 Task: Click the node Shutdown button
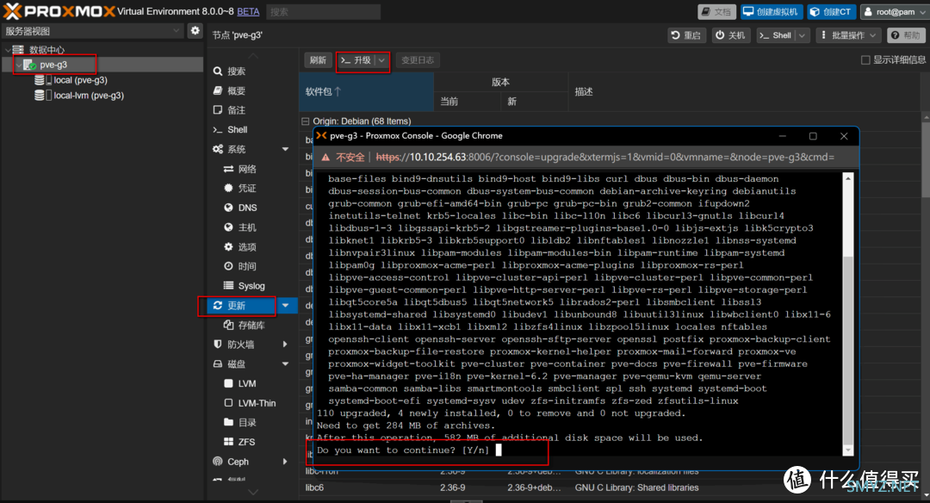point(729,35)
